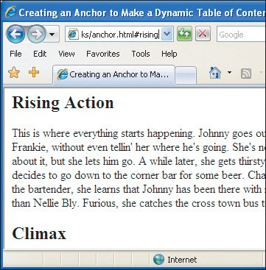Image resolution: width=266 pixels, height=270 pixels.
Task: Open the recent pages dropdown arrow
Action: 52,35
